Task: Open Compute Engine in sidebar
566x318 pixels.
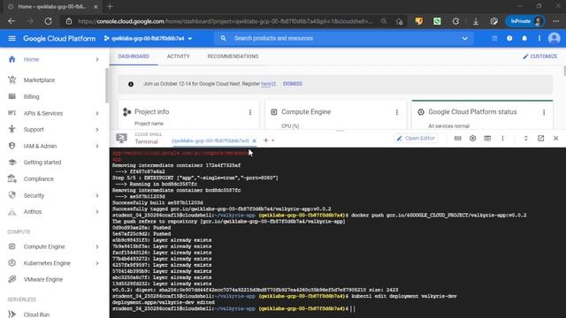Action: [x=44, y=246]
